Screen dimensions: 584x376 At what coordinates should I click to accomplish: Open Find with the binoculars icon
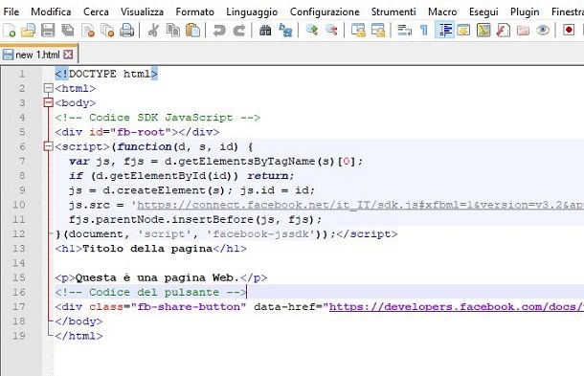[x=265, y=31]
